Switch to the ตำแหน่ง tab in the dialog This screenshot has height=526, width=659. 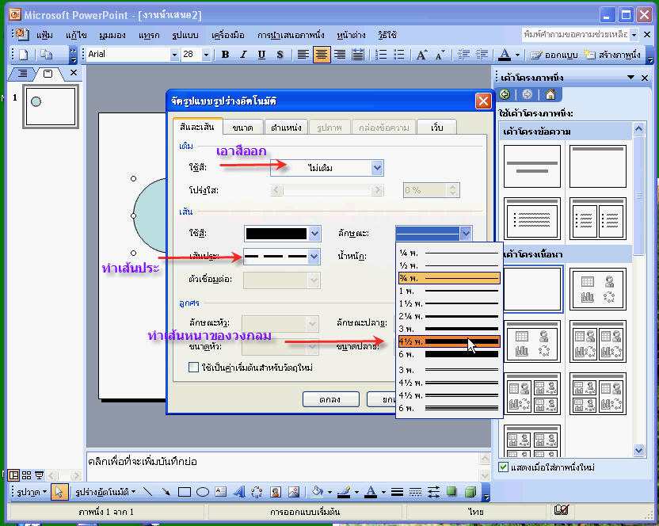coord(286,128)
